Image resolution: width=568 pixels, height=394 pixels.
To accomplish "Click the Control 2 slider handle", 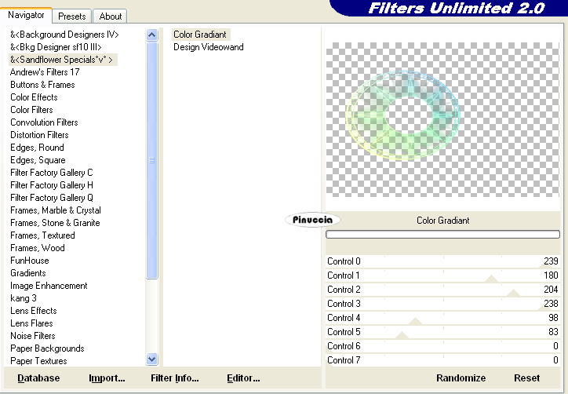I will pos(513,293).
